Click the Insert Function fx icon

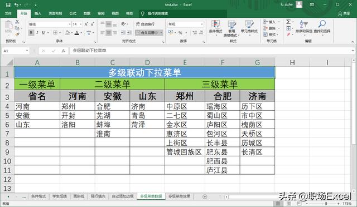pos(63,51)
